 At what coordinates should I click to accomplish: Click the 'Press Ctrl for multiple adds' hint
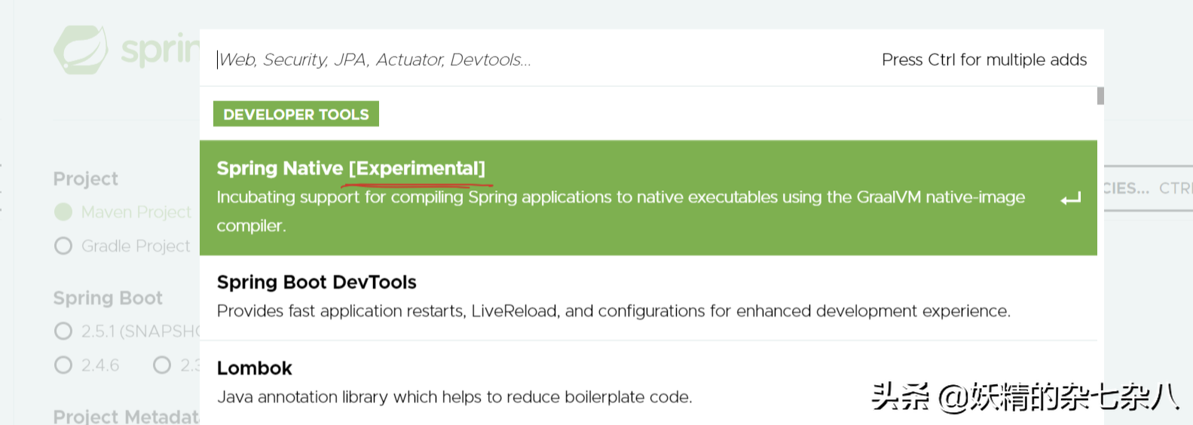click(983, 60)
